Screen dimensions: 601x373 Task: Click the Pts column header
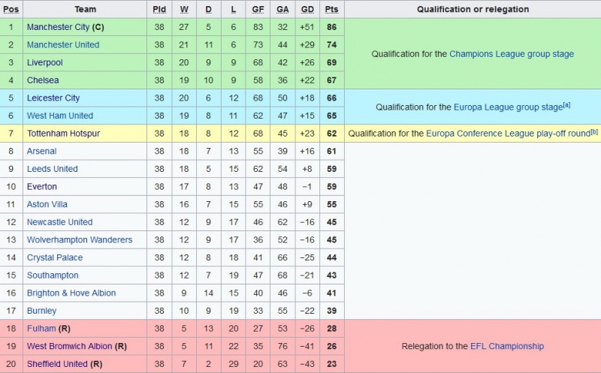[x=331, y=10]
